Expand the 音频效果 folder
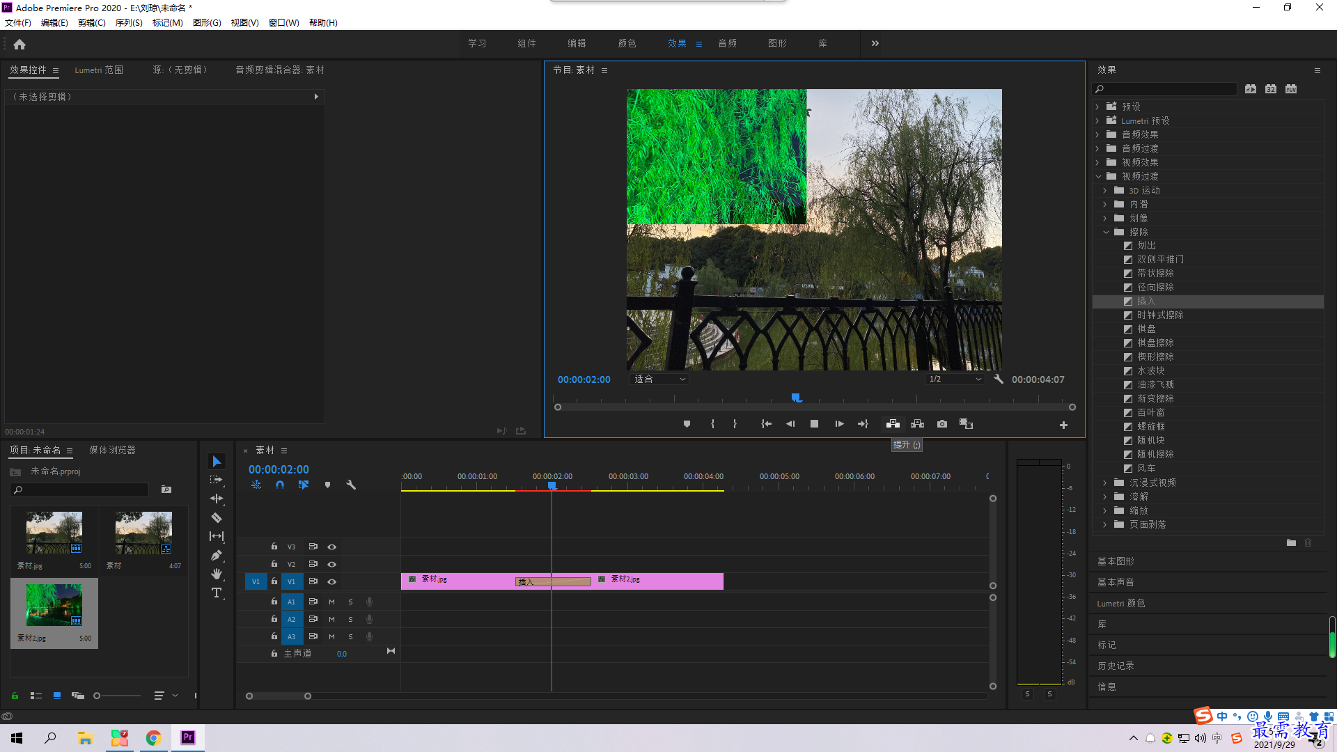 point(1097,134)
